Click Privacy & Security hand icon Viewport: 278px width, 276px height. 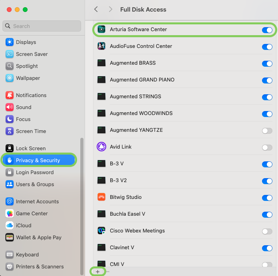click(10, 160)
